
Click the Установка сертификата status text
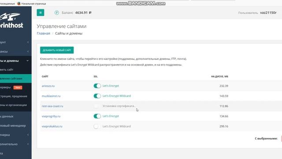tap(119, 106)
